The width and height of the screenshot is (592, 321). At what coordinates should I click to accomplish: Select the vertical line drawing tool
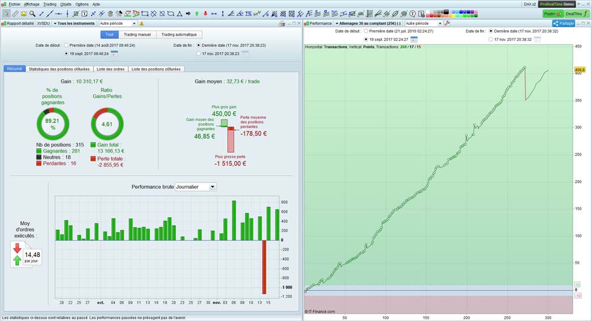click(x=67, y=14)
